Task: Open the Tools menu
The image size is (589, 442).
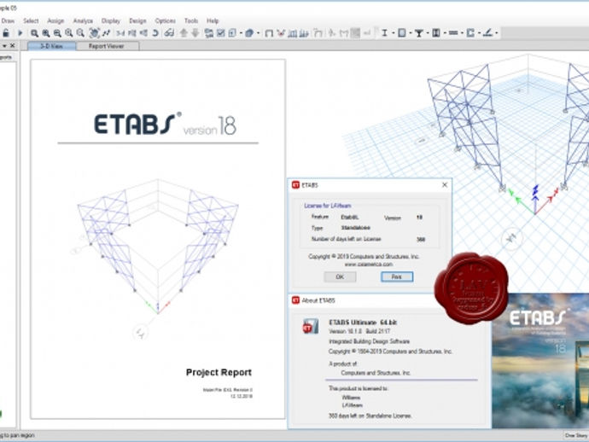Action: click(x=191, y=20)
